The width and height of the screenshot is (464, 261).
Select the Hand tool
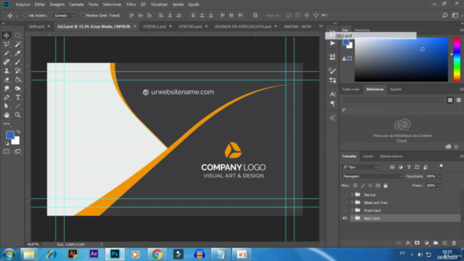7,115
